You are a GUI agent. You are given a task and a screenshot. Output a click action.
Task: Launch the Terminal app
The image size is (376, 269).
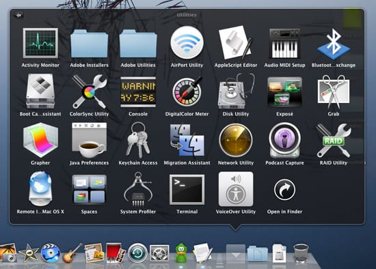click(187, 190)
